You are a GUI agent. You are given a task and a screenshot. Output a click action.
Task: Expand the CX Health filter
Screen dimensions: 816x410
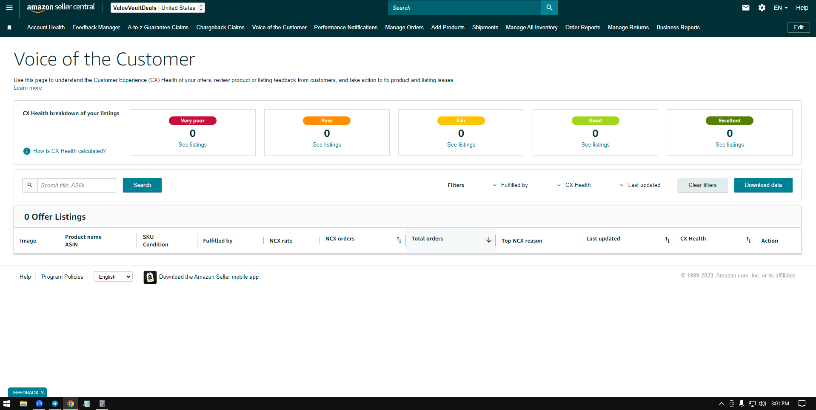click(573, 185)
